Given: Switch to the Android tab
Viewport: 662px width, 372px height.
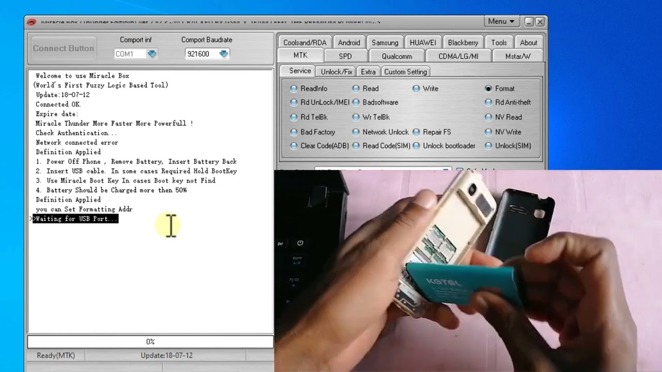Looking at the screenshot, I should (349, 42).
